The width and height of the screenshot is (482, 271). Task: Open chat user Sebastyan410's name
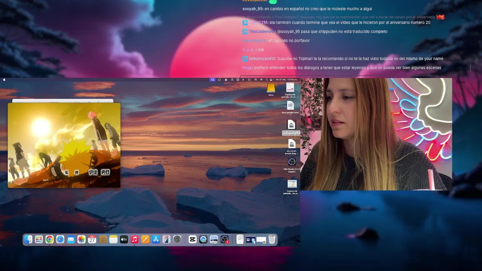pos(262,59)
